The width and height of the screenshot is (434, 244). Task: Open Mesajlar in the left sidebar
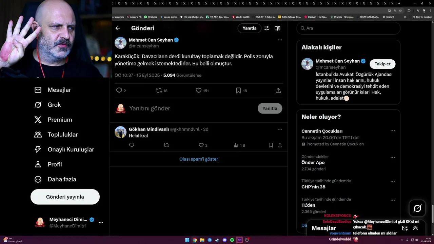[53, 90]
